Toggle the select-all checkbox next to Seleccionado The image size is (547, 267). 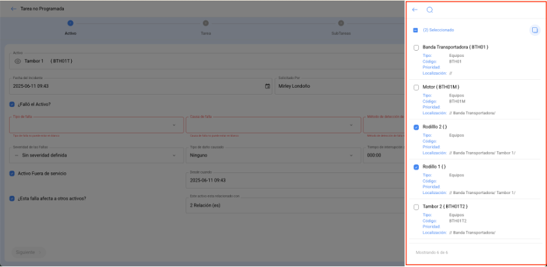(x=416, y=30)
